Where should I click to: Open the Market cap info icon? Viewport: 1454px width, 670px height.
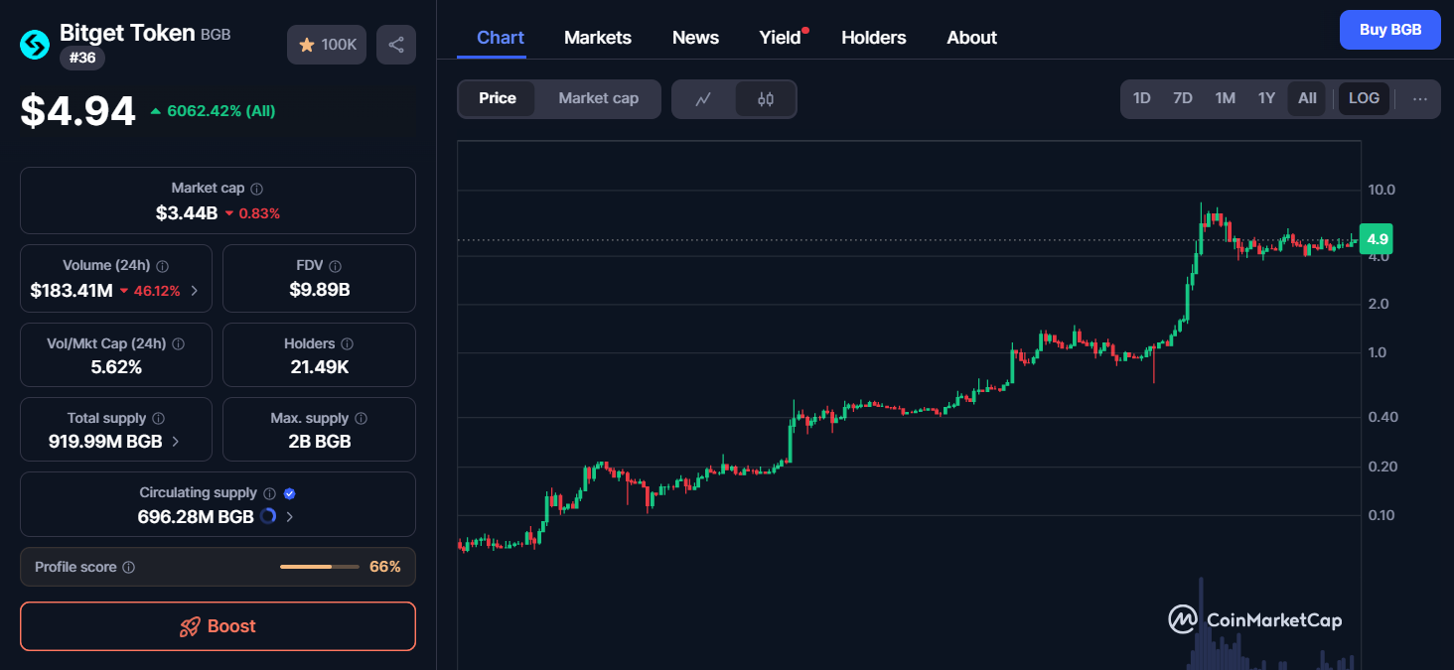(x=257, y=189)
